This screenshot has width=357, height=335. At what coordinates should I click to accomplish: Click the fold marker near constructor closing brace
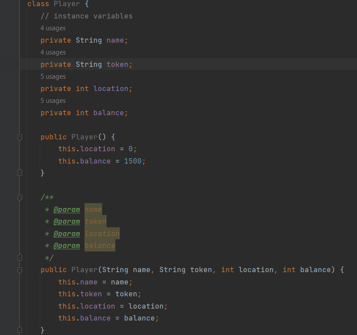pyautogui.click(x=19, y=172)
